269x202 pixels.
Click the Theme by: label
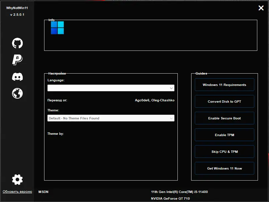click(x=55, y=134)
